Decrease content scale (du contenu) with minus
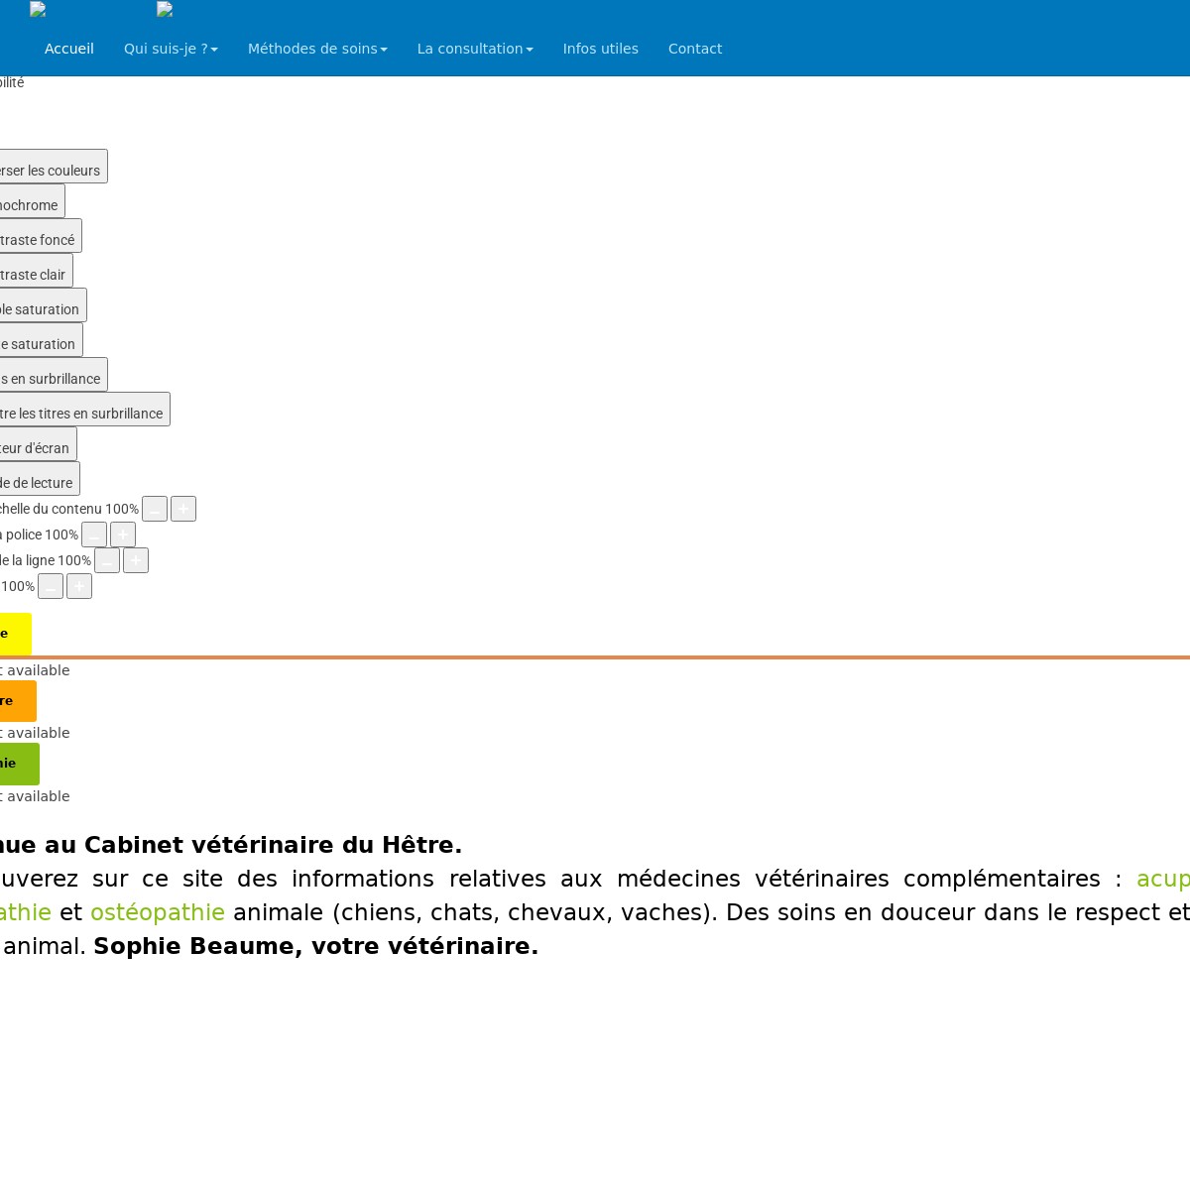 (x=155, y=509)
